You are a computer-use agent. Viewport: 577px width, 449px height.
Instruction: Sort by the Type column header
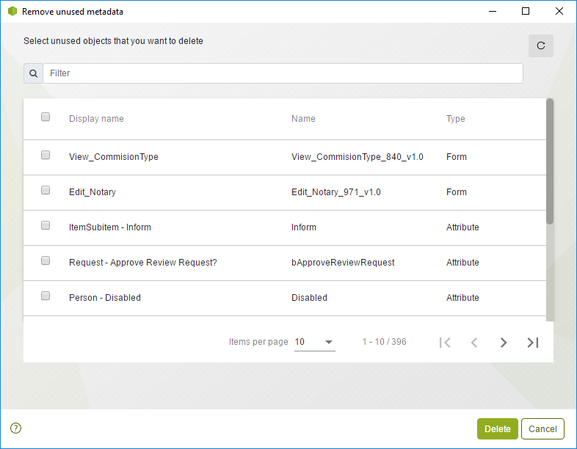pyautogui.click(x=456, y=119)
